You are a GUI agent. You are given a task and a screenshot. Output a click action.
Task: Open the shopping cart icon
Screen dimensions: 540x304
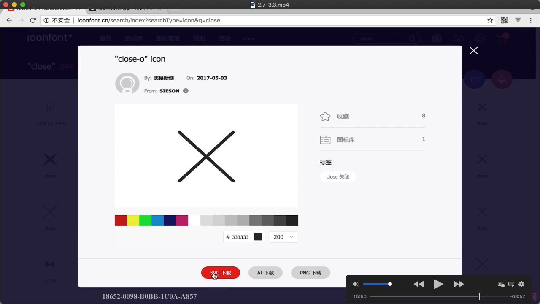(501, 39)
